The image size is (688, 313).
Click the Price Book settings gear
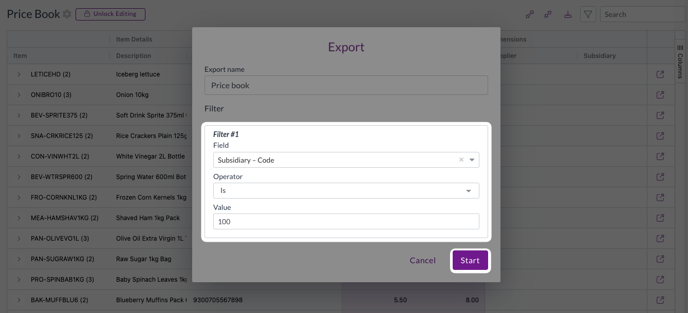67,14
